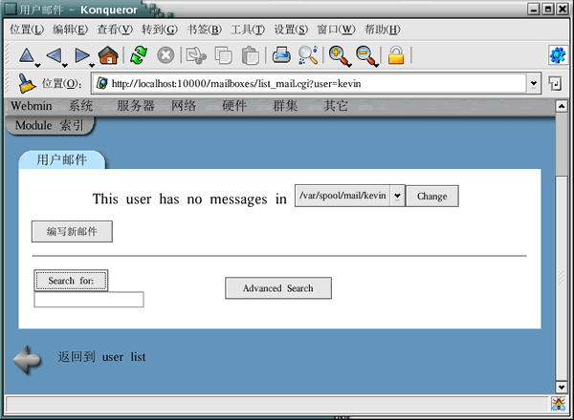This screenshot has height=420, width=574.
Task: Click the 编写新邮件 compose button
Action: pos(72,232)
